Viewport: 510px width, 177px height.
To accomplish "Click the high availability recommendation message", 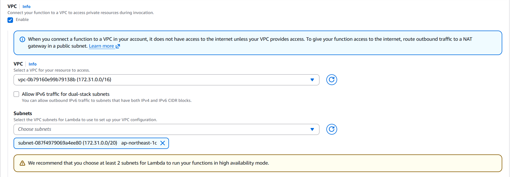I will tap(148, 163).
